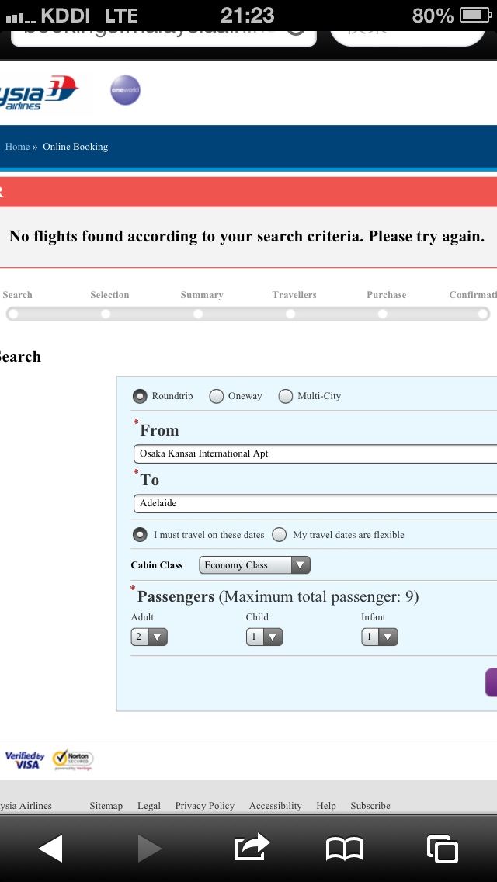Open the Infant passenger count dropdown

[380, 637]
